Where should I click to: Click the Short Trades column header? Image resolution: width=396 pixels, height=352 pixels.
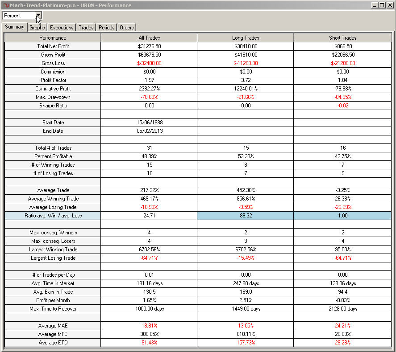click(x=342, y=37)
